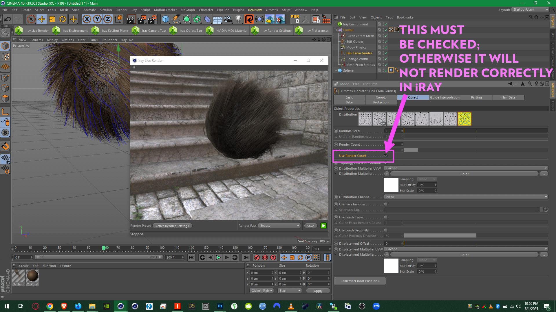Open the Size mode dropdown
Image resolution: width=556 pixels, height=312 pixels.
coord(290,291)
